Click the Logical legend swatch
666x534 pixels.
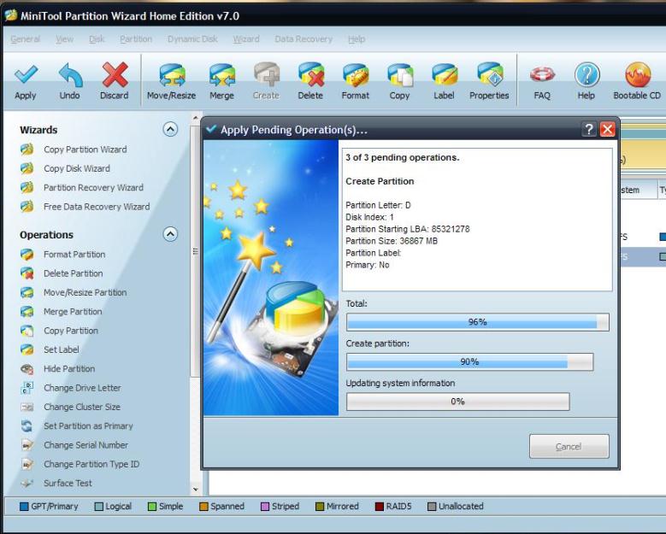pos(99,507)
